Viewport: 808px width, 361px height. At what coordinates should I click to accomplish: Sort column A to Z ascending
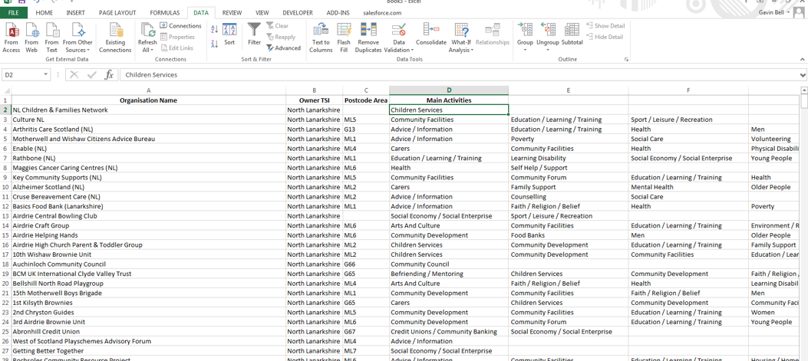(215, 30)
